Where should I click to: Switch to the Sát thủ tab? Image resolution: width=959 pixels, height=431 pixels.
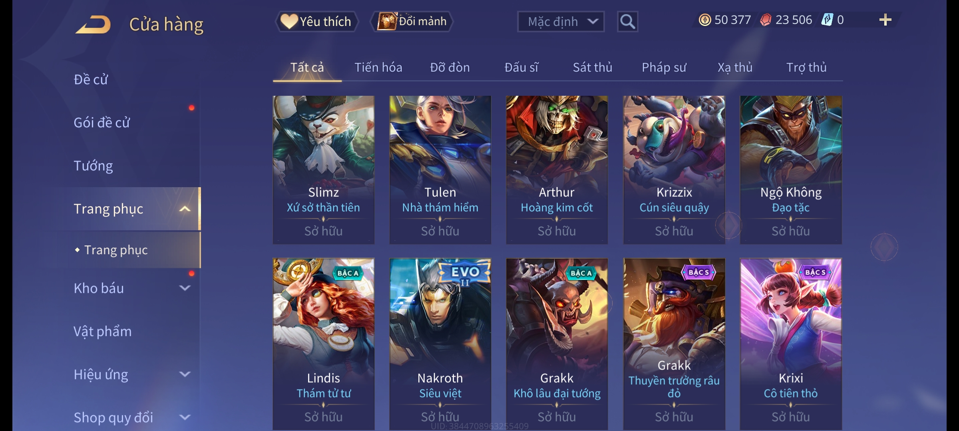593,67
